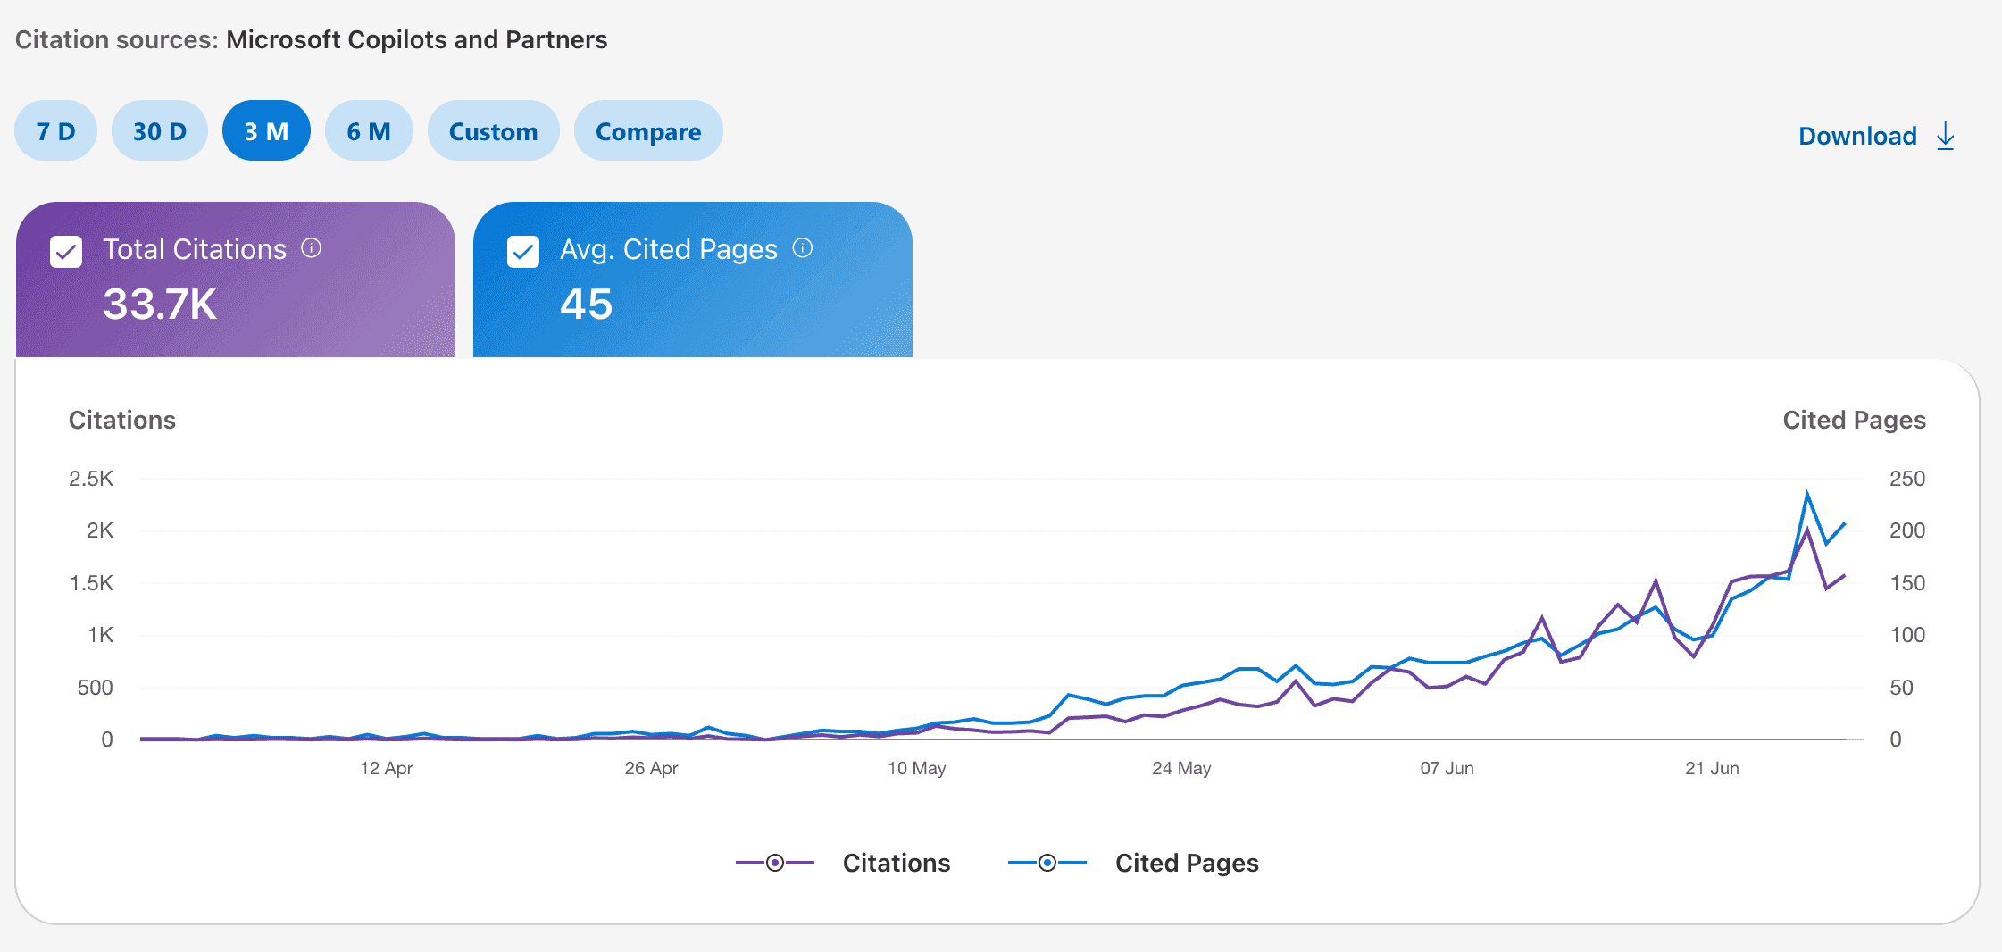Click the 10 May axis label
The image size is (2002, 952).
[916, 768]
